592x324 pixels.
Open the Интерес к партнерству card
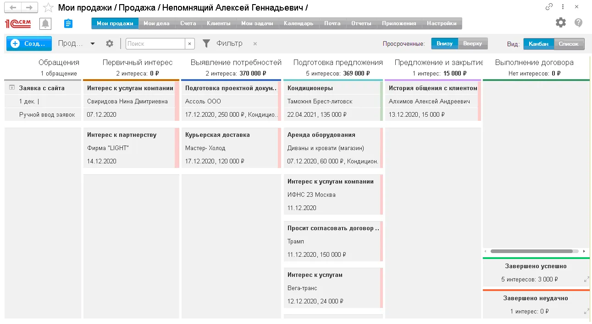(x=131, y=148)
